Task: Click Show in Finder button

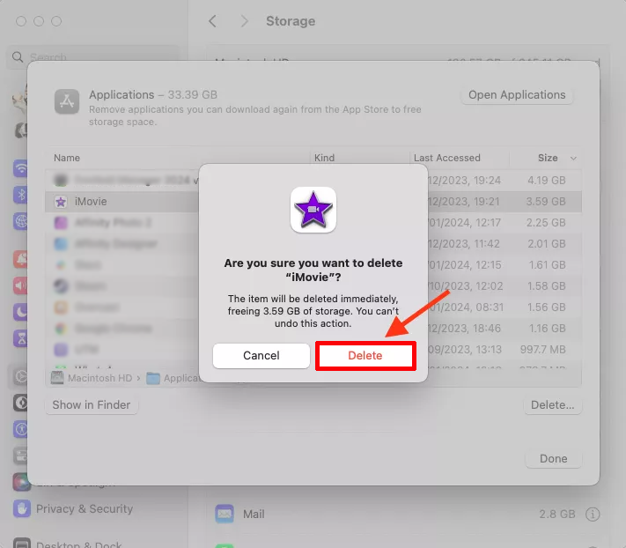Action: coord(92,405)
